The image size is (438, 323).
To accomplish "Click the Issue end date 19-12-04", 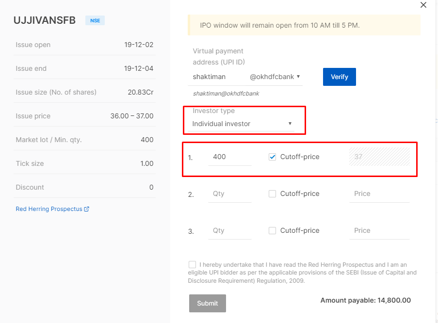I will 139,68.
